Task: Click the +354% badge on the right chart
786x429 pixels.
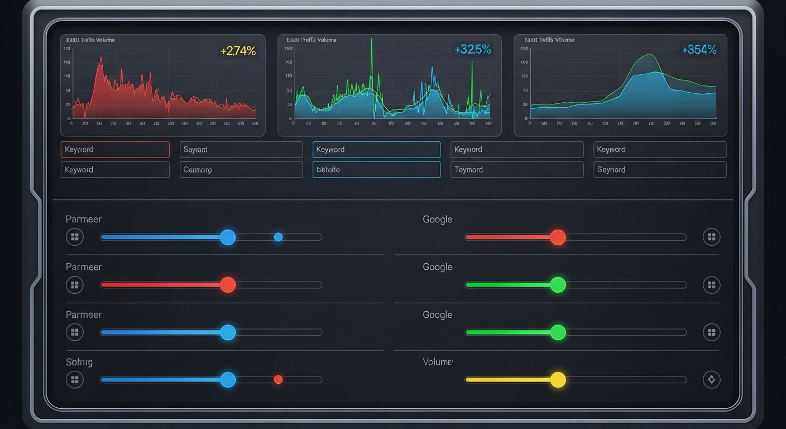Action: click(699, 50)
